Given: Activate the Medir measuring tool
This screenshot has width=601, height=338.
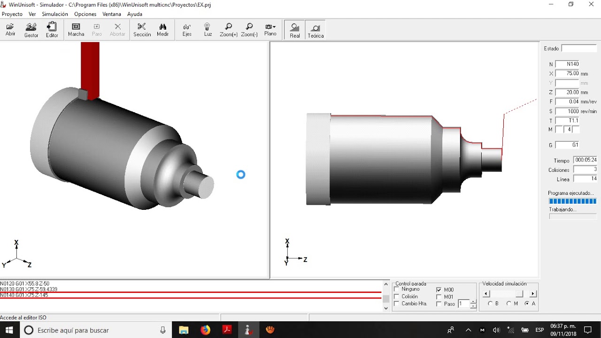Looking at the screenshot, I should point(163,30).
